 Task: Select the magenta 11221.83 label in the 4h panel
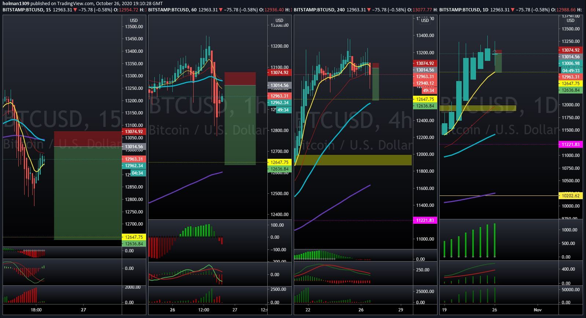coord(425,220)
